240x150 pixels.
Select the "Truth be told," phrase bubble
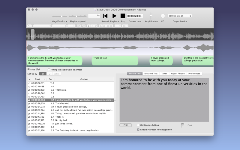(115, 61)
